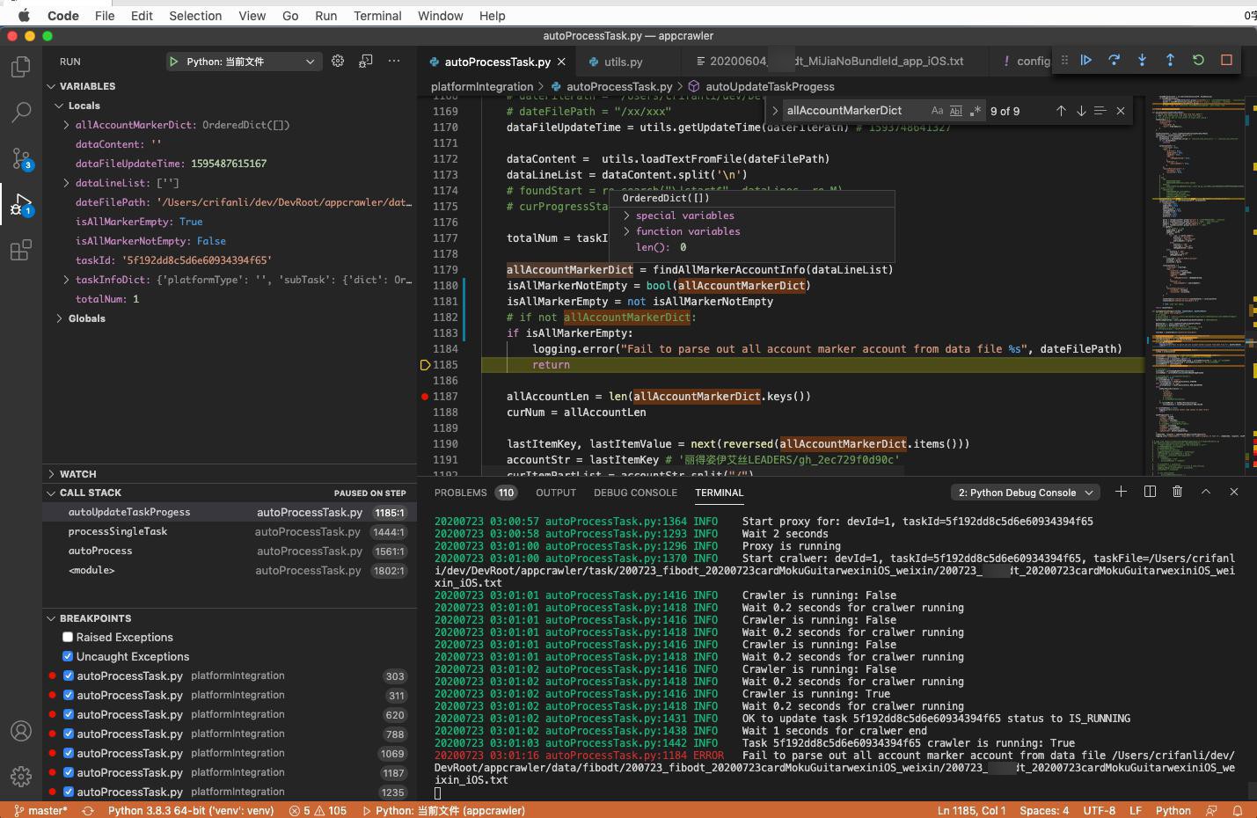Click the Continue debugging icon

(x=1086, y=60)
